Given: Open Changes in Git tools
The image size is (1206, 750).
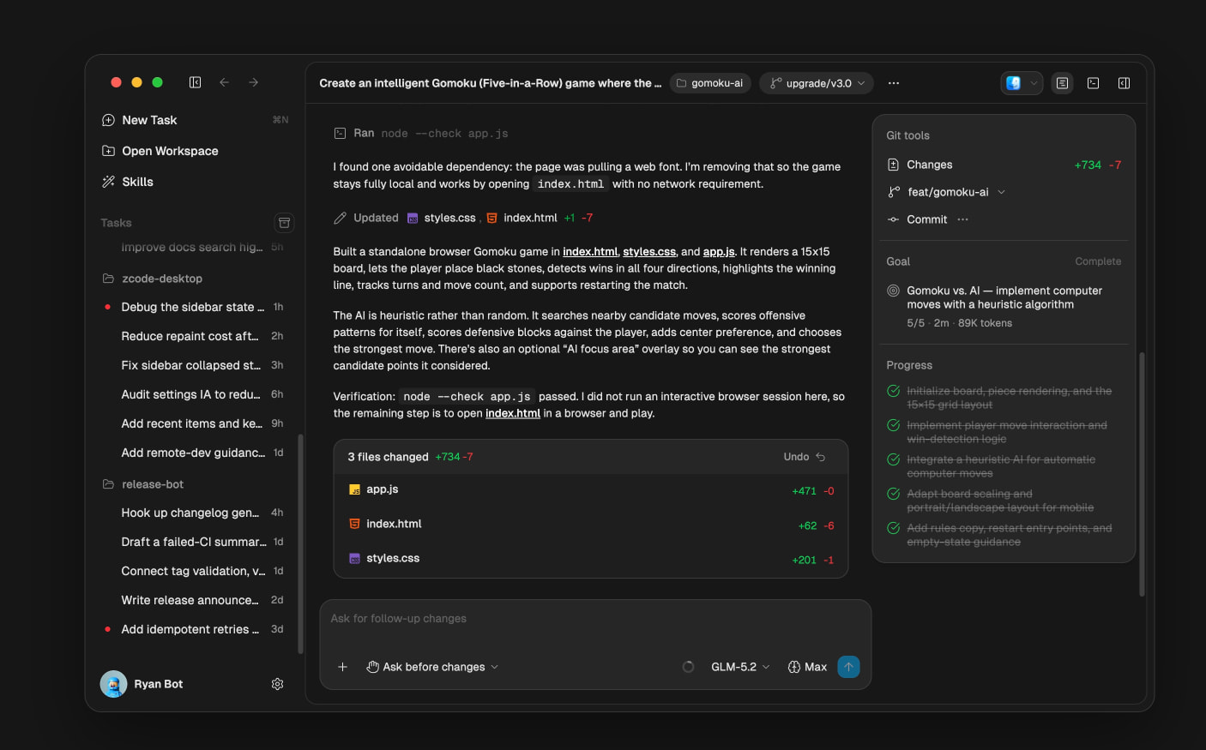Looking at the screenshot, I should click(1004, 165).
